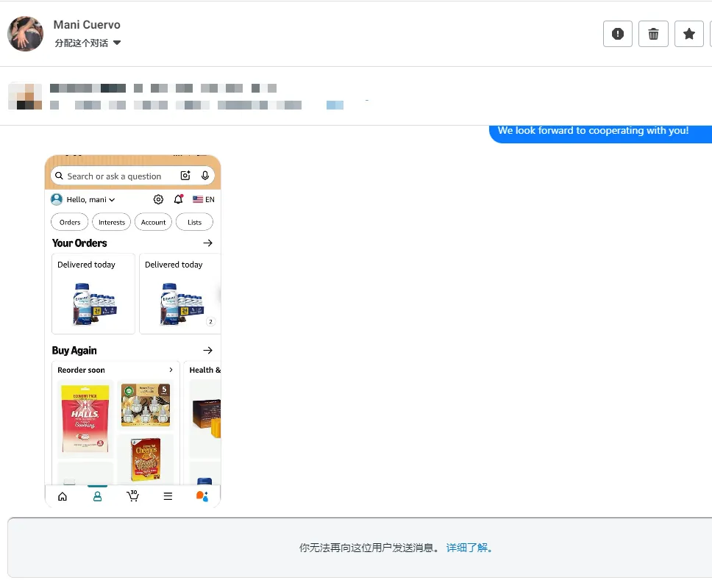Image resolution: width=712 pixels, height=580 pixels.
Task: Click the blurred sender avatar
Action: coord(25,96)
